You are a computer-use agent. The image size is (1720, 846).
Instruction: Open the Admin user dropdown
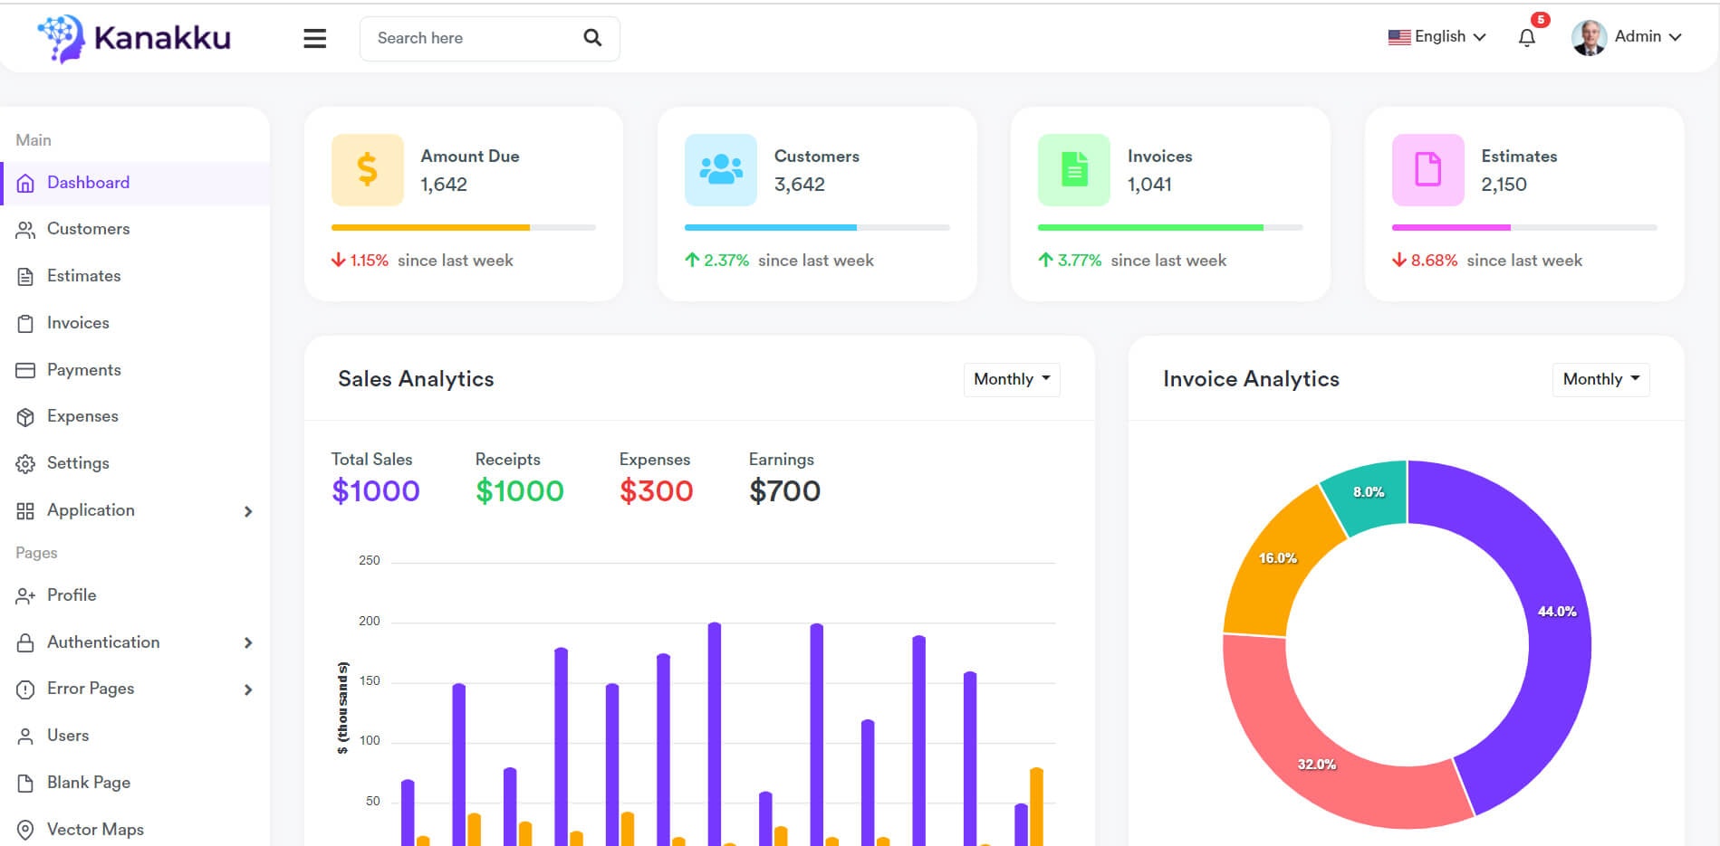[1628, 38]
